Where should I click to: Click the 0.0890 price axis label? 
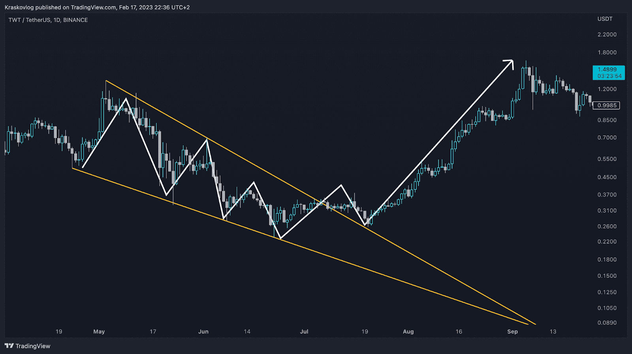[x=607, y=323]
